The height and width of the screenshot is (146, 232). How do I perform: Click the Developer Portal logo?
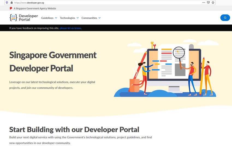24,18
